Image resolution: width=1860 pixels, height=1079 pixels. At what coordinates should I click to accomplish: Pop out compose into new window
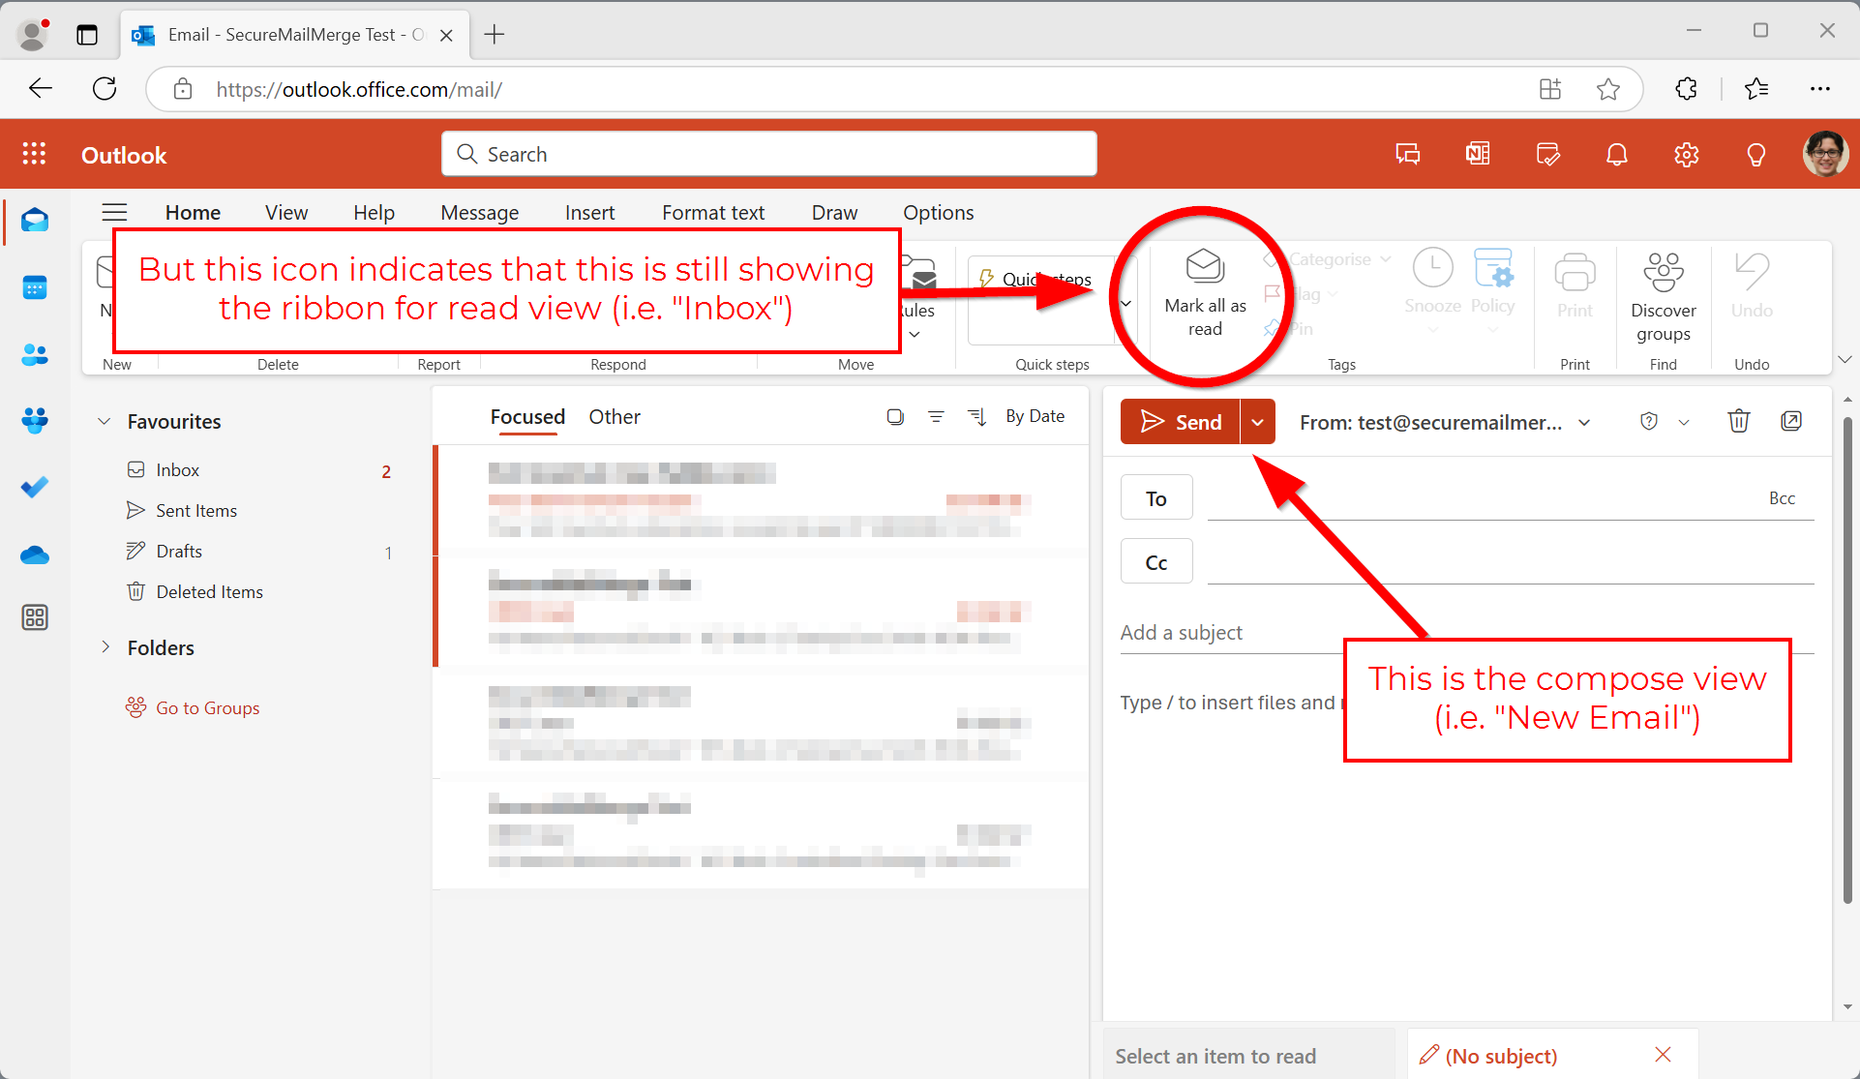pyautogui.click(x=1791, y=421)
